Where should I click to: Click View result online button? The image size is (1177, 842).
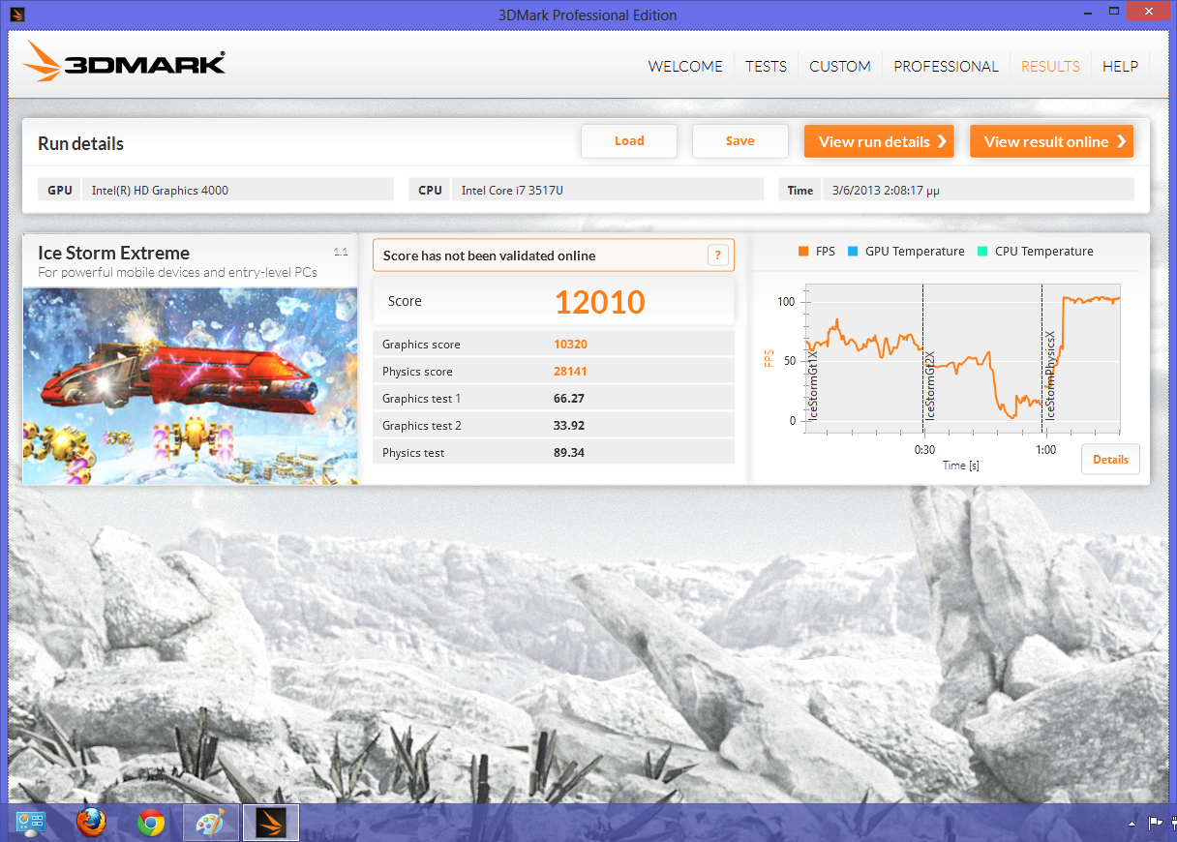click(1051, 141)
